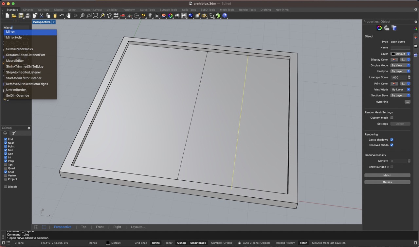
Task: Save the model with the floppy icon
Action: coord(21,16)
